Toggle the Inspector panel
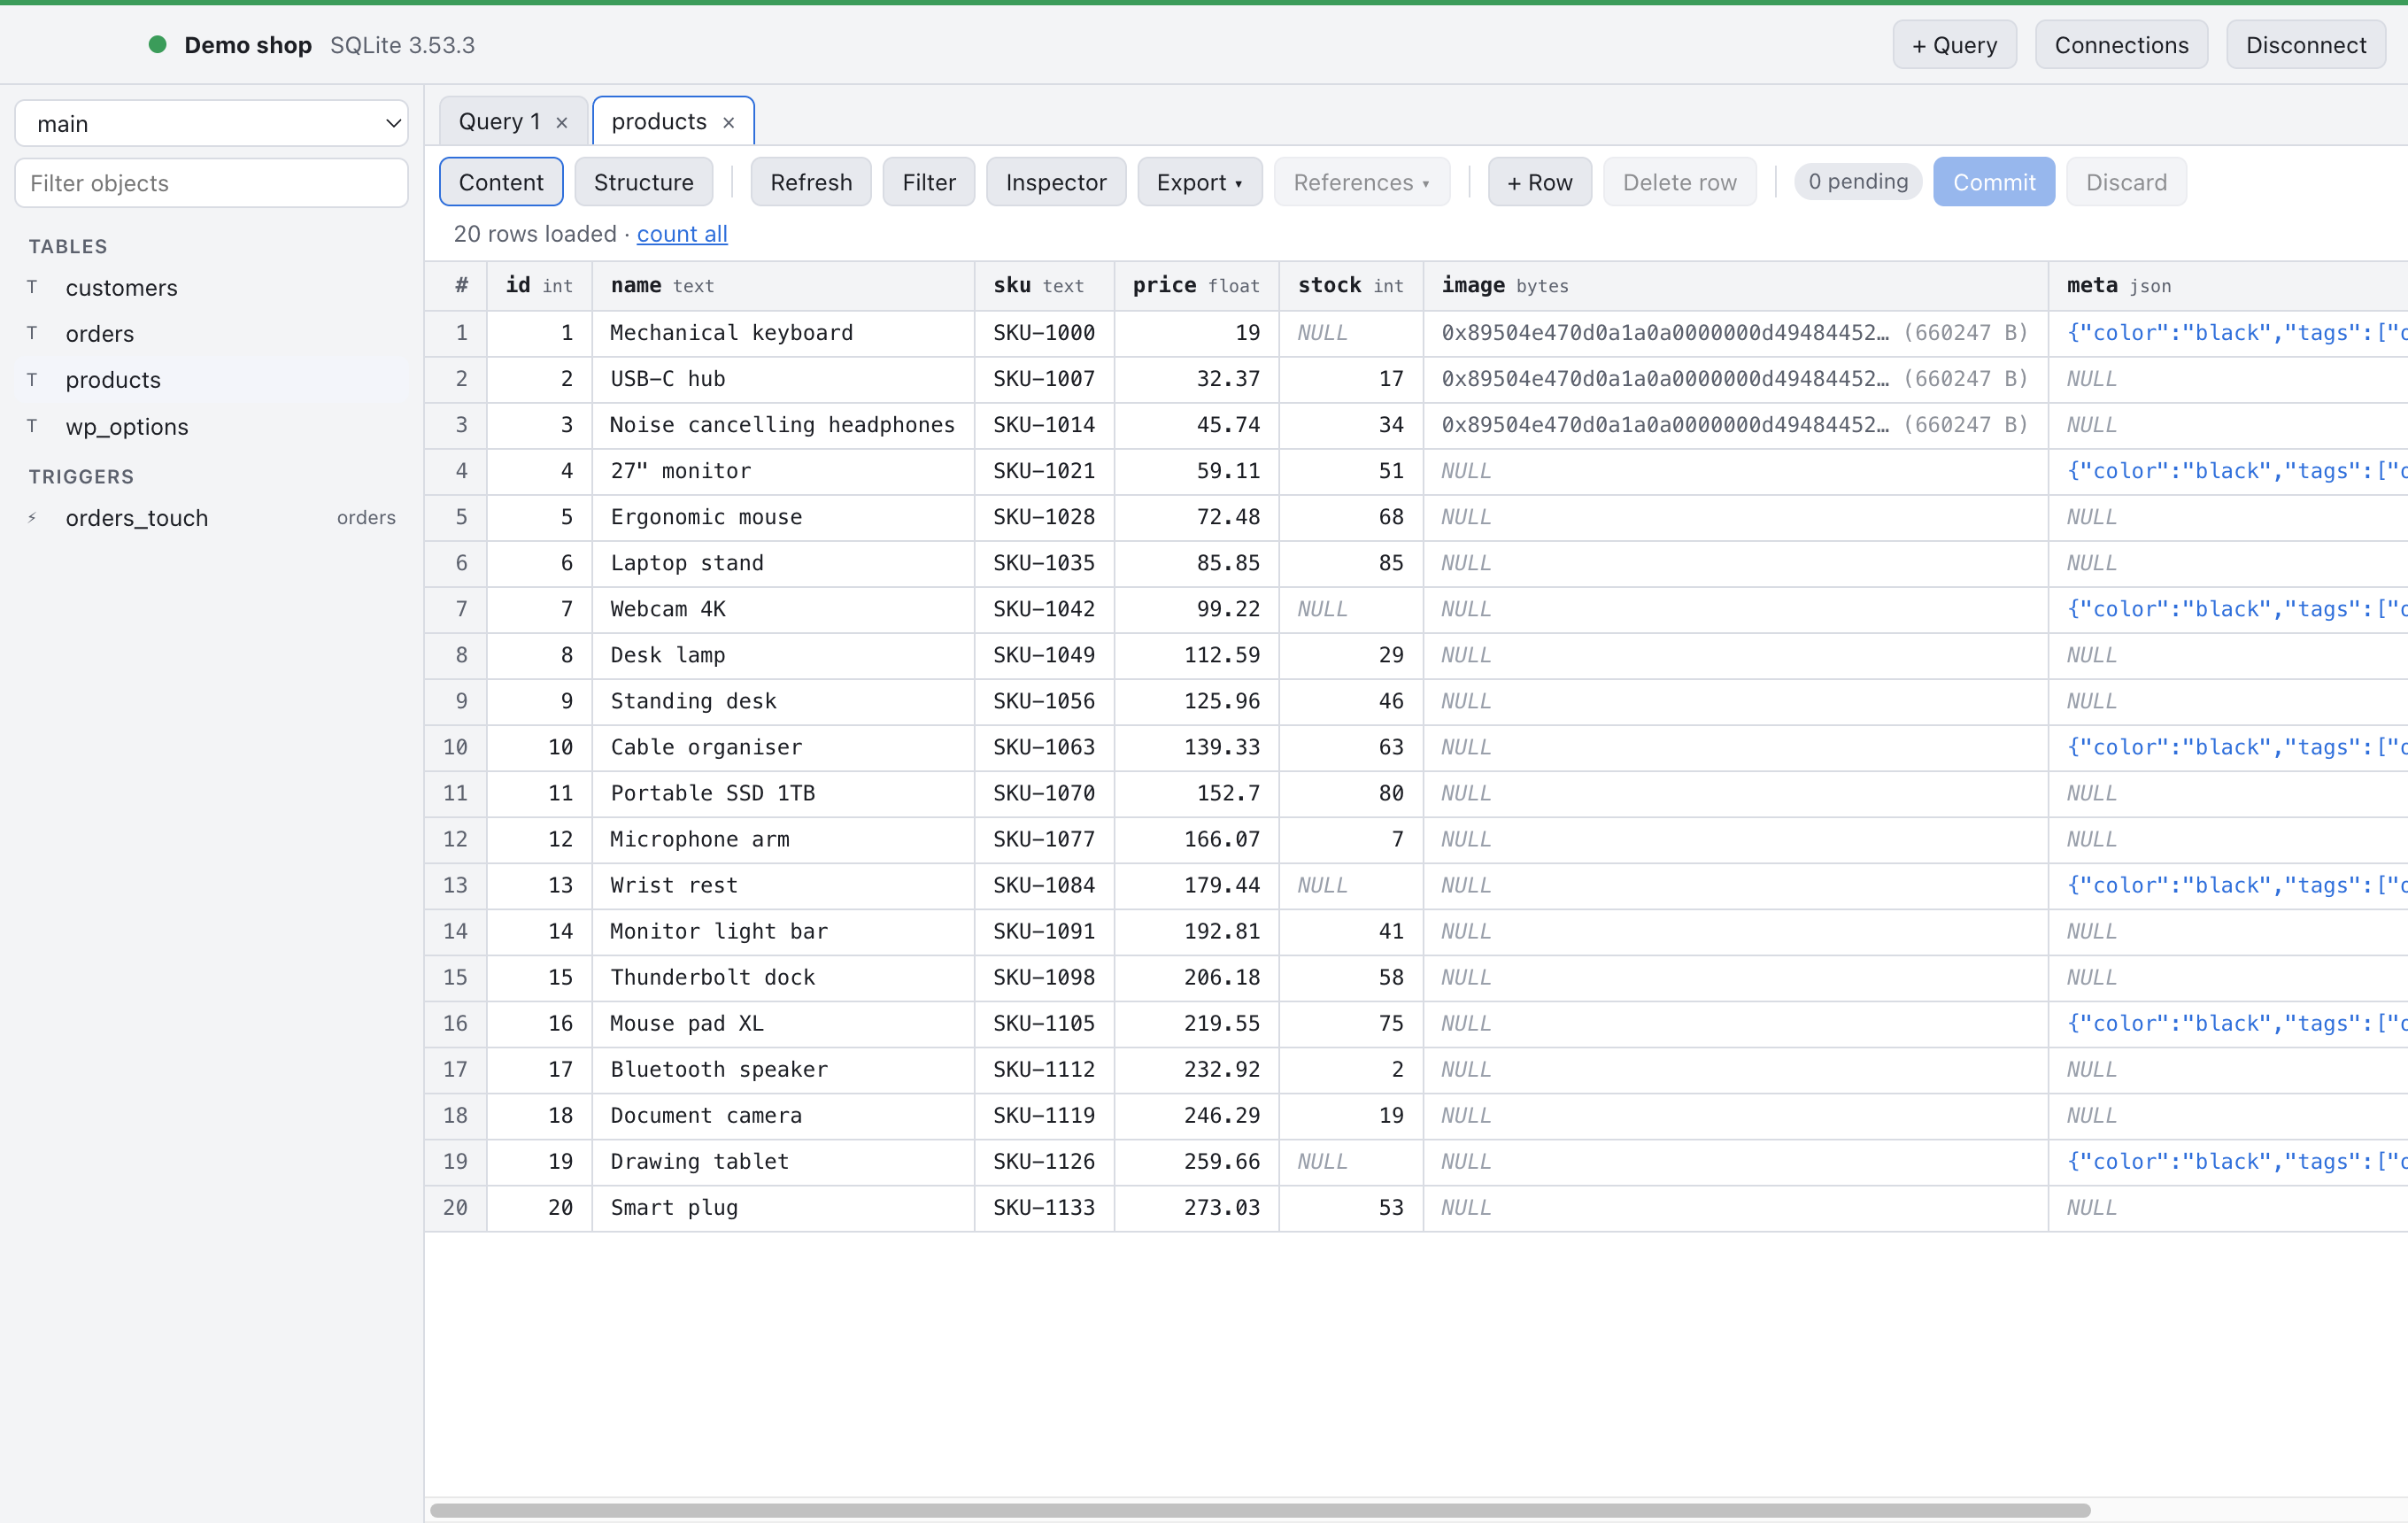This screenshot has width=2408, height=1523. (1056, 182)
